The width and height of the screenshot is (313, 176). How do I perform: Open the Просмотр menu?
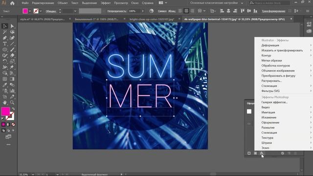coord(121,3)
